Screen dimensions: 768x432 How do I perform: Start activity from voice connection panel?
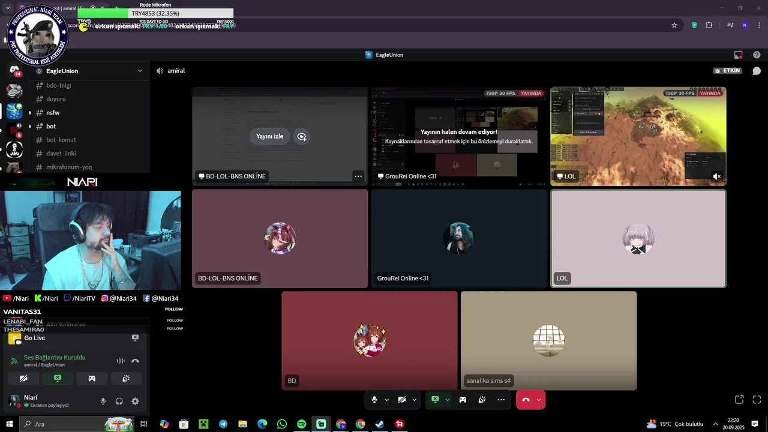coord(92,379)
